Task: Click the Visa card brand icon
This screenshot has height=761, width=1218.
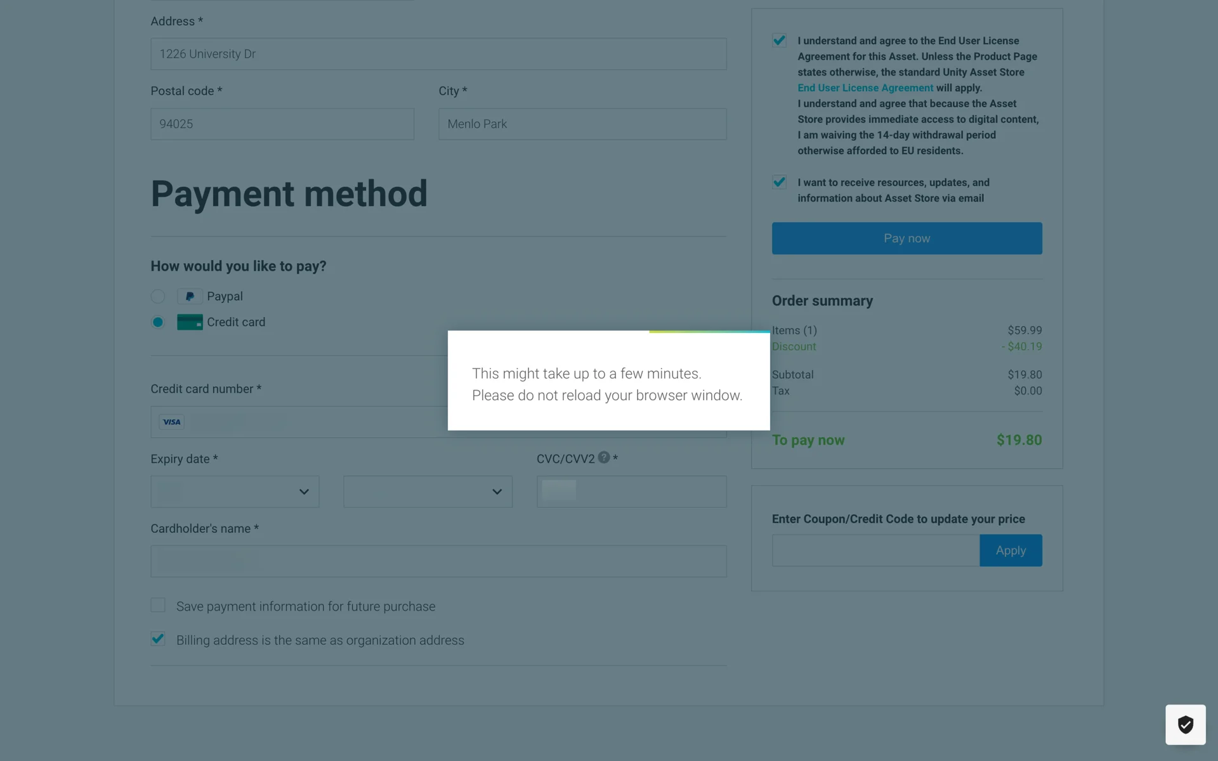Action: (171, 422)
